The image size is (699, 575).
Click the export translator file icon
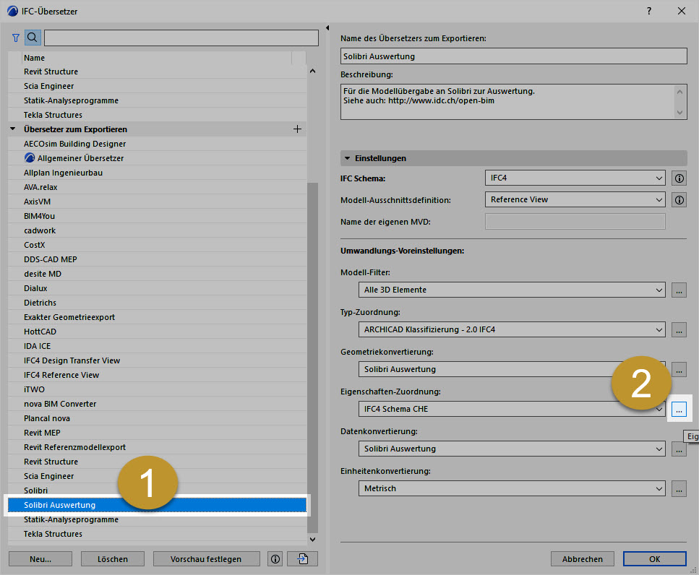(303, 559)
